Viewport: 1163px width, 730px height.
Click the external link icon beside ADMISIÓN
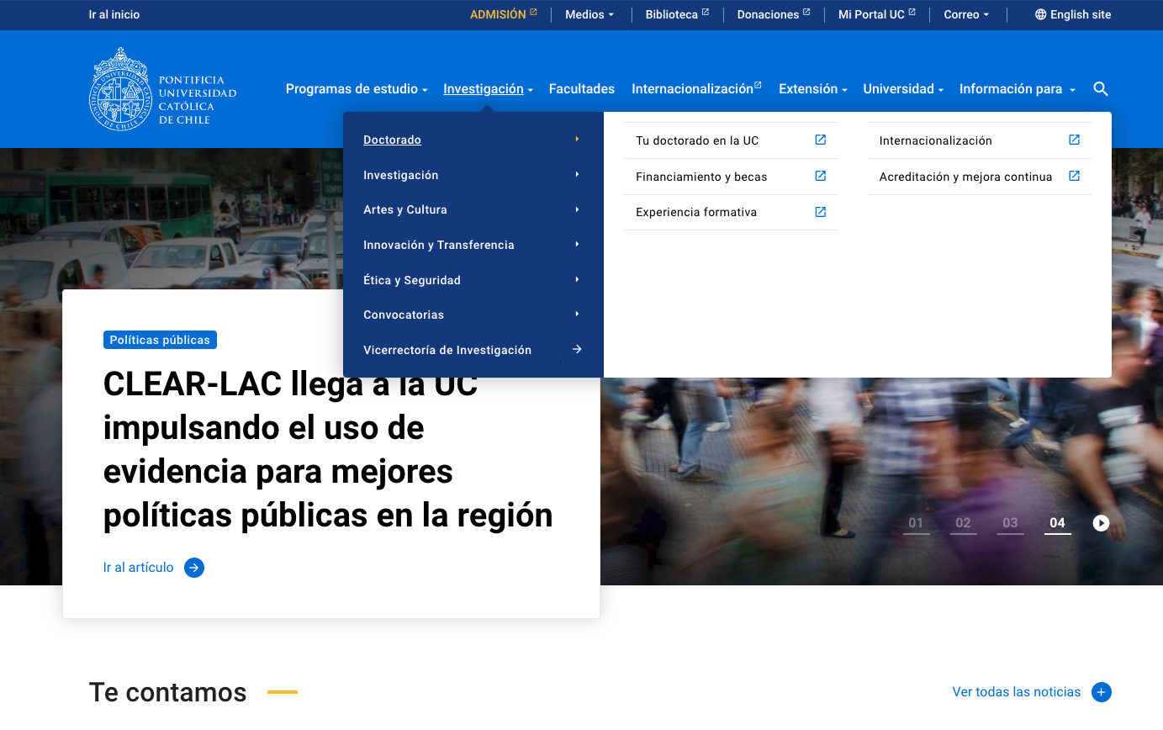[x=533, y=13]
